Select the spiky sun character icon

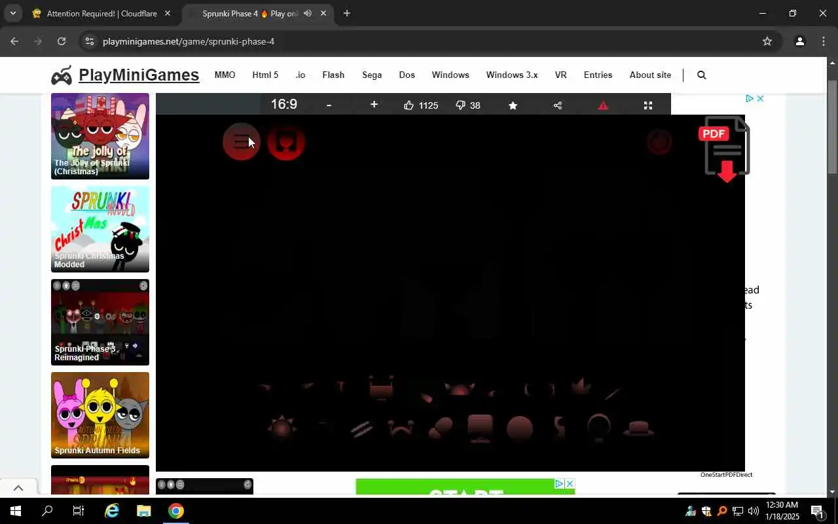pos(282,428)
